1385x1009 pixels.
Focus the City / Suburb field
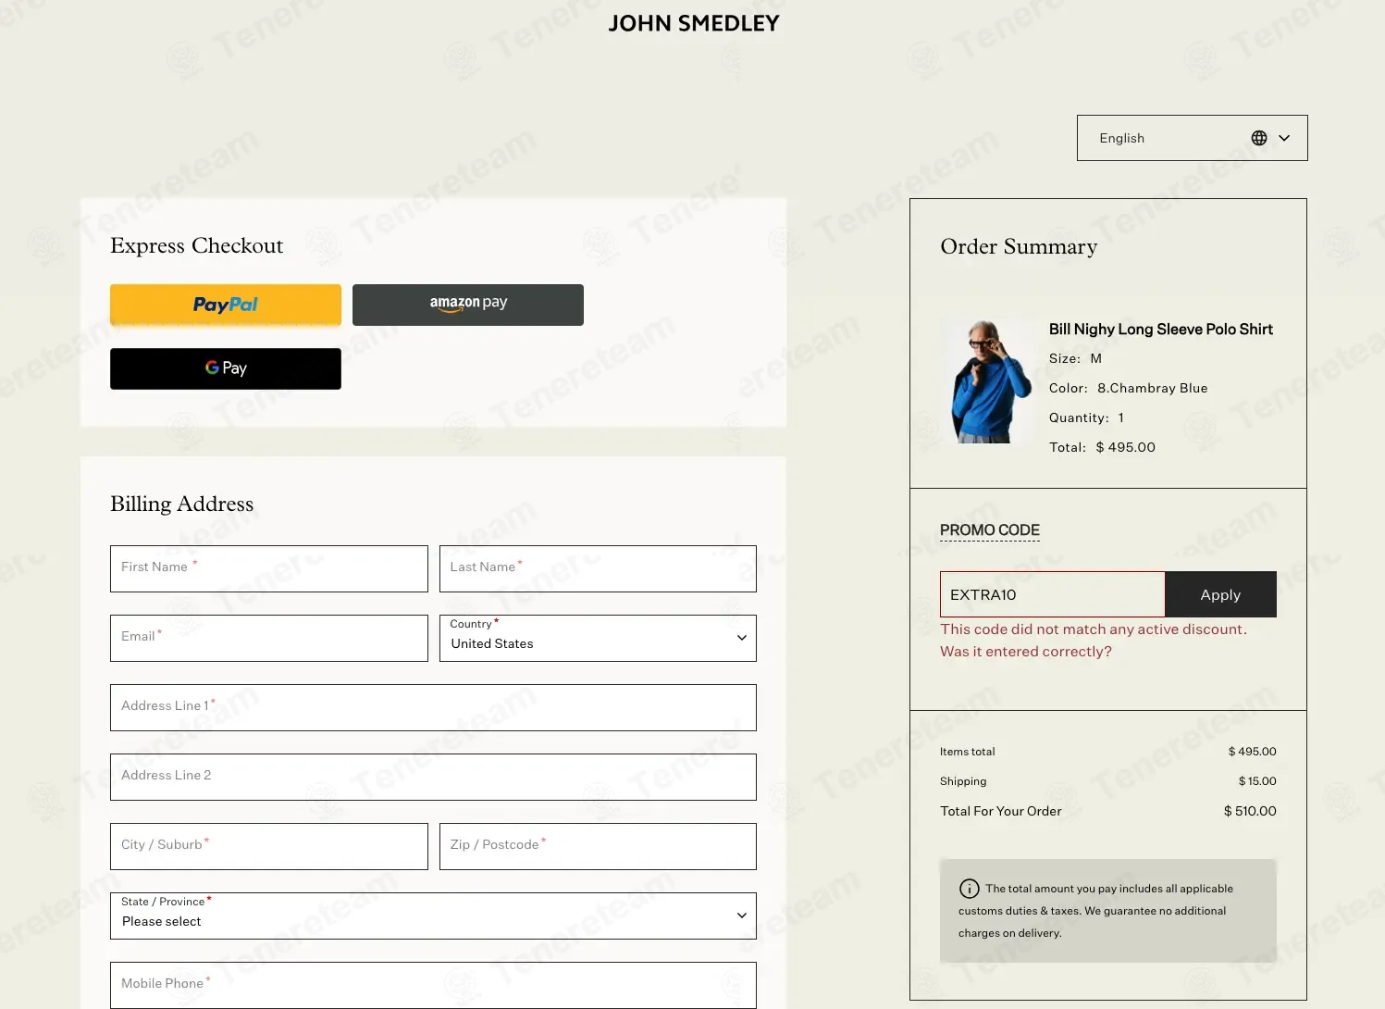click(269, 846)
